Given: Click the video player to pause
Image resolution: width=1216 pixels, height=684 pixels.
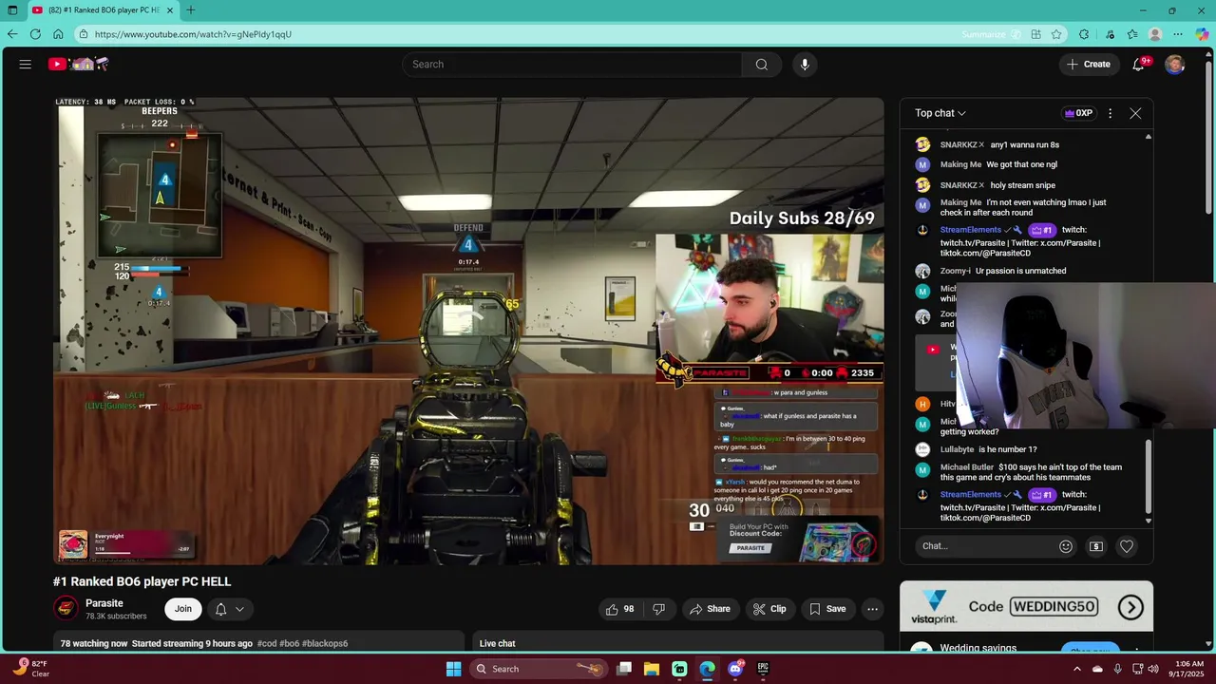Looking at the screenshot, I should [468, 331].
